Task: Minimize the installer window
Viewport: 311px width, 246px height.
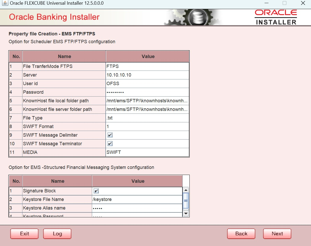Action: pyautogui.click(x=266, y=3)
